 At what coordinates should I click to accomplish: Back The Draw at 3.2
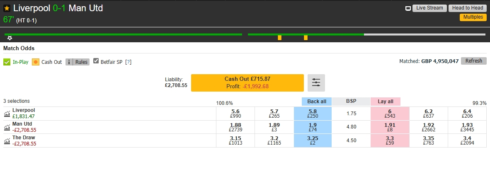(x=274, y=141)
